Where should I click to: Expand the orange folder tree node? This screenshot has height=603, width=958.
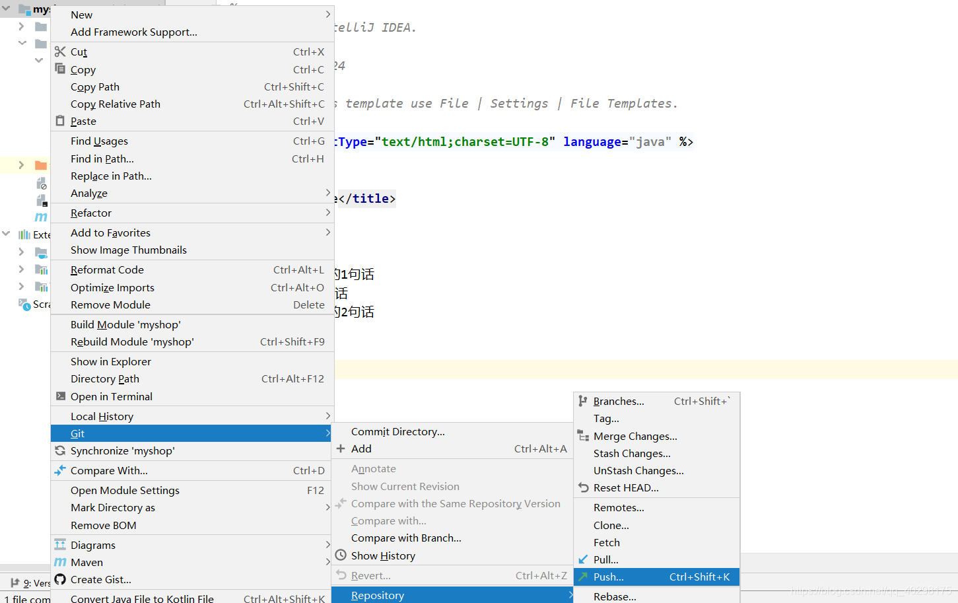pyautogui.click(x=21, y=165)
